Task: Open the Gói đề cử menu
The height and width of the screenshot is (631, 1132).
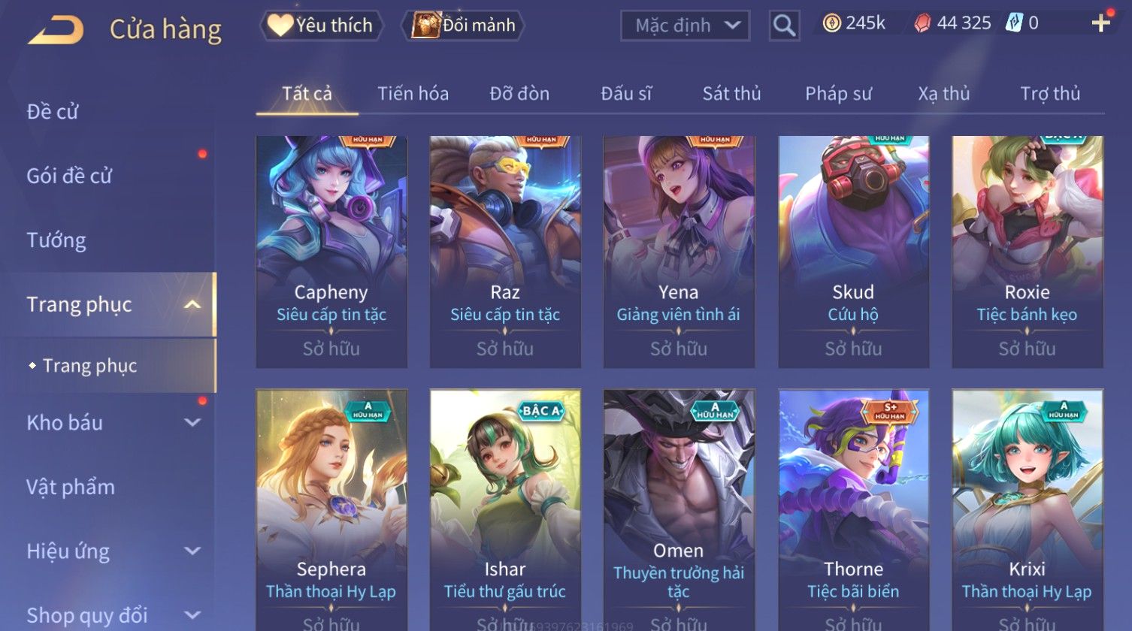Action: click(69, 176)
